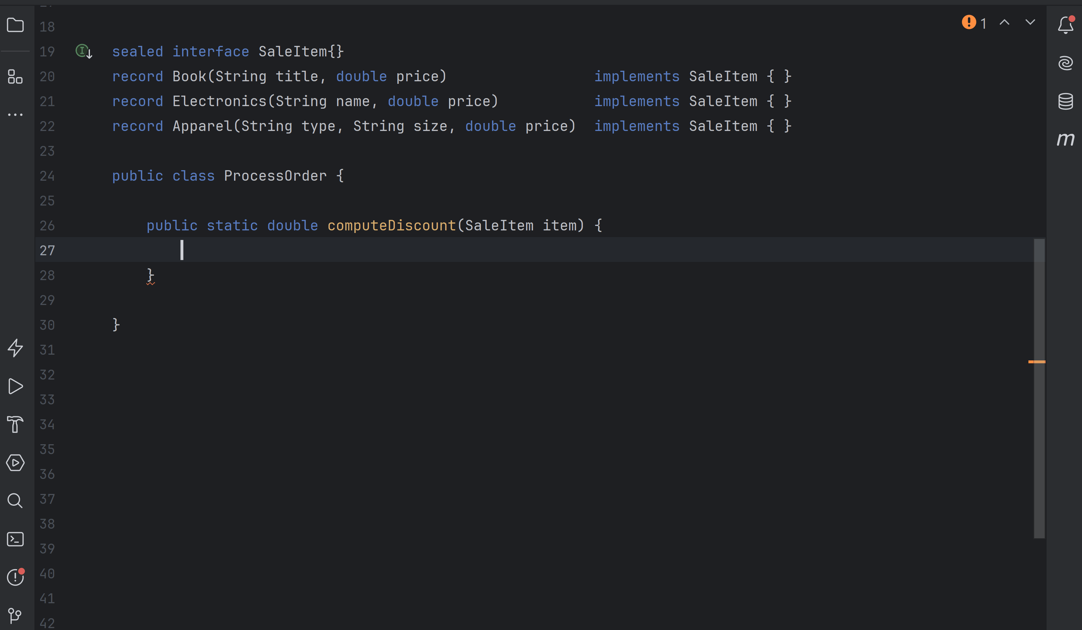Open the lightning bolt tool window icon
The height and width of the screenshot is (630, 1082).
15,349
